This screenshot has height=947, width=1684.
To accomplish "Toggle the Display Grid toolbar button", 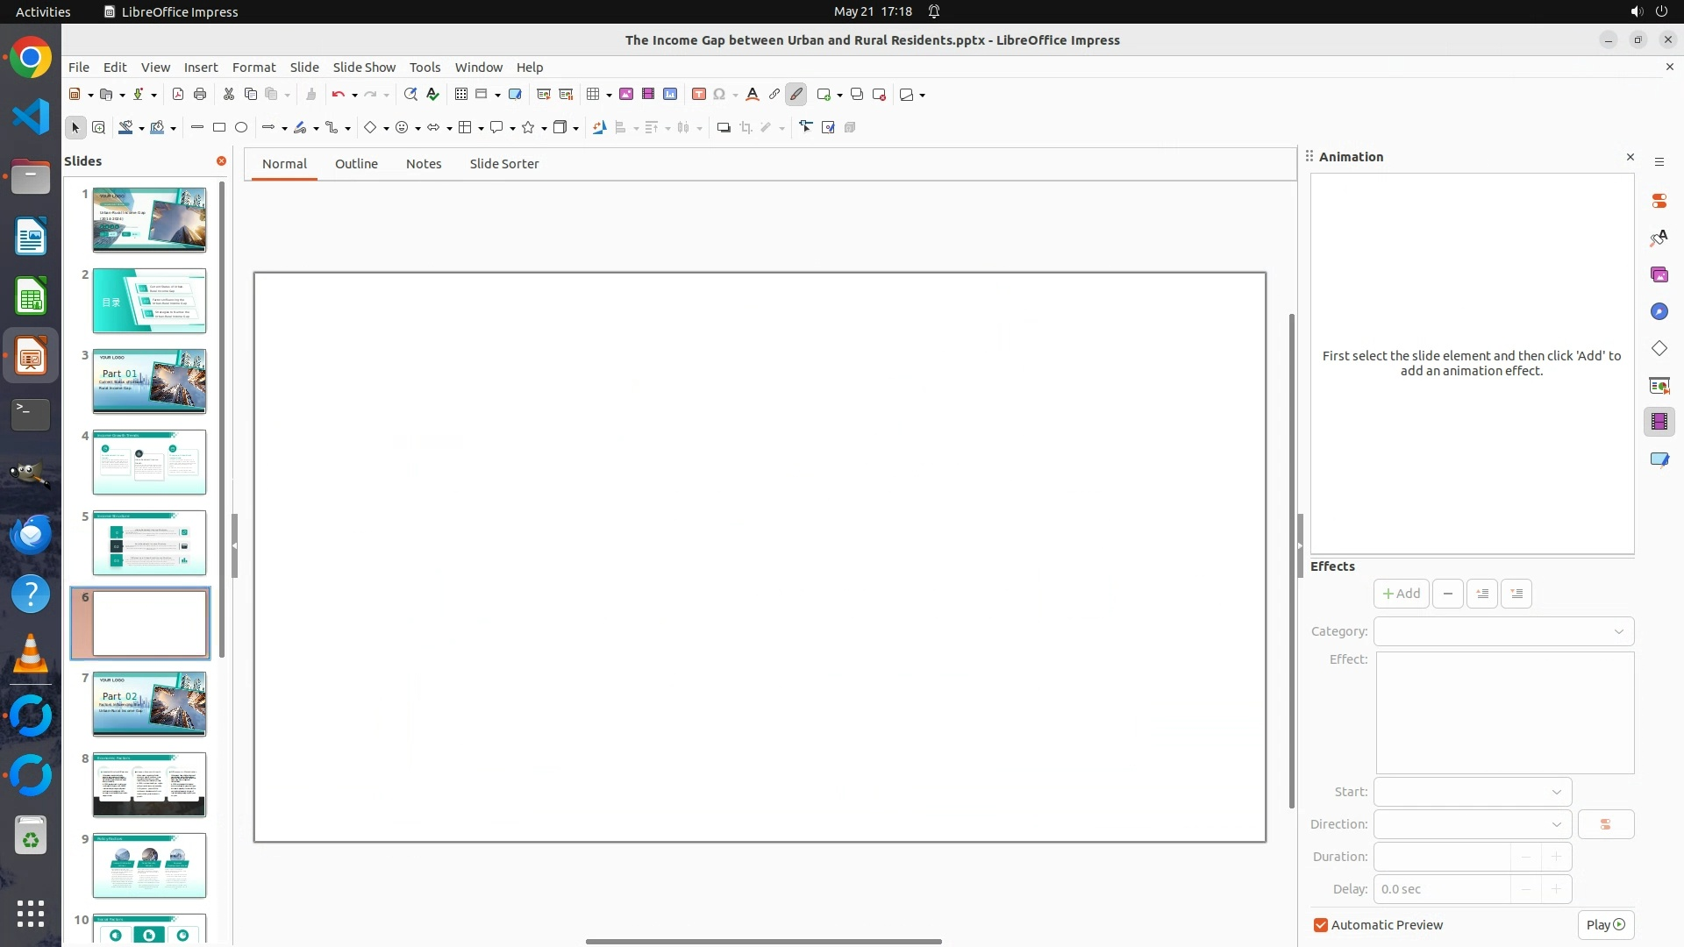I will 461,95.
